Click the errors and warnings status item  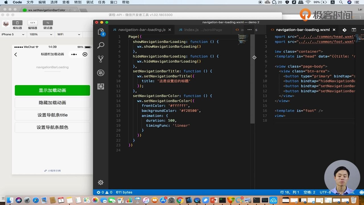coord(105,192)
